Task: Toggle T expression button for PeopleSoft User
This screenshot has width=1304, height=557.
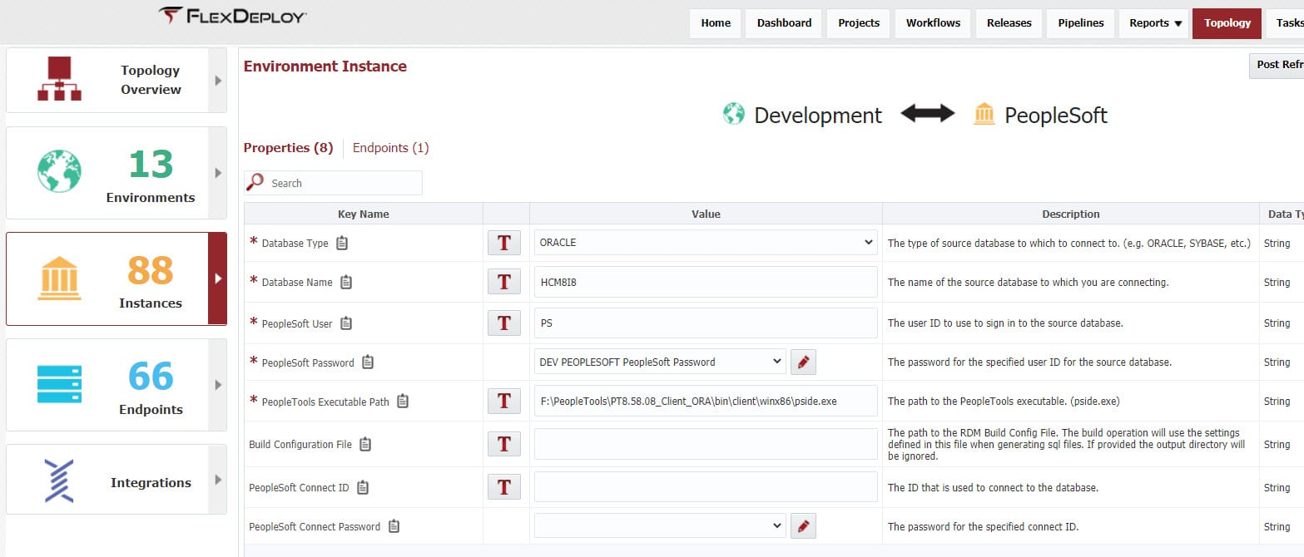Action: click(503, 323)
